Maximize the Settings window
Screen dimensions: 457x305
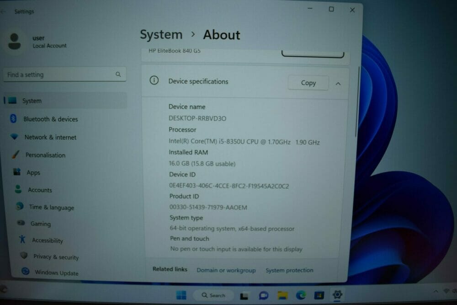pos(331,9)
